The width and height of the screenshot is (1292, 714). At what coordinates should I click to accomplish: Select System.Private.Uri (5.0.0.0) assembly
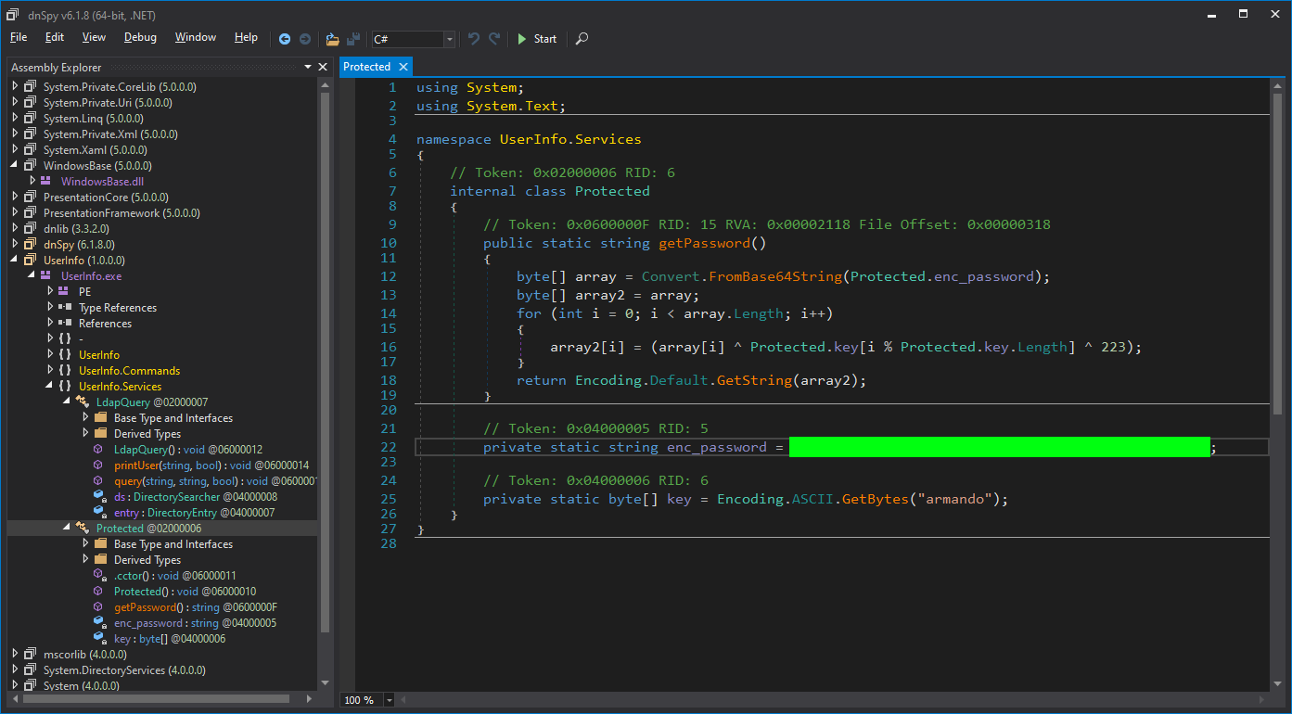point(108,102)
